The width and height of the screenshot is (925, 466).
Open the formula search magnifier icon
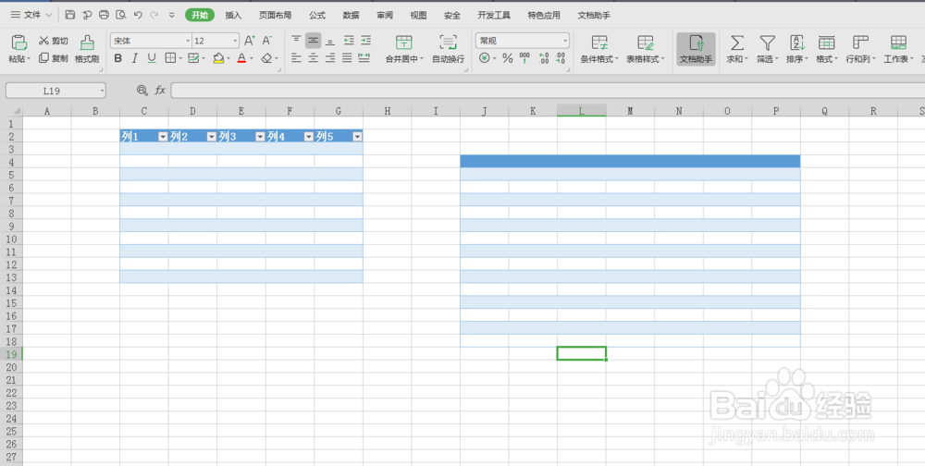click(142, 91)
